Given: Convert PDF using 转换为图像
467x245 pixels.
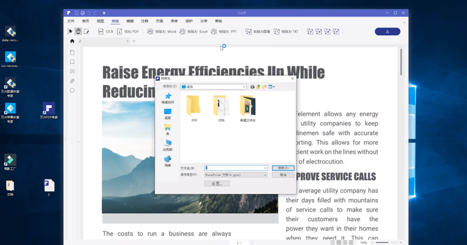Looking at the screenshot, I should [x=258, y=31].
